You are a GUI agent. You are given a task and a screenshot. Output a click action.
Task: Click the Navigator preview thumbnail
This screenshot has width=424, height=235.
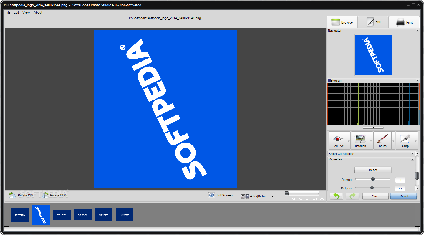point(373,55)
